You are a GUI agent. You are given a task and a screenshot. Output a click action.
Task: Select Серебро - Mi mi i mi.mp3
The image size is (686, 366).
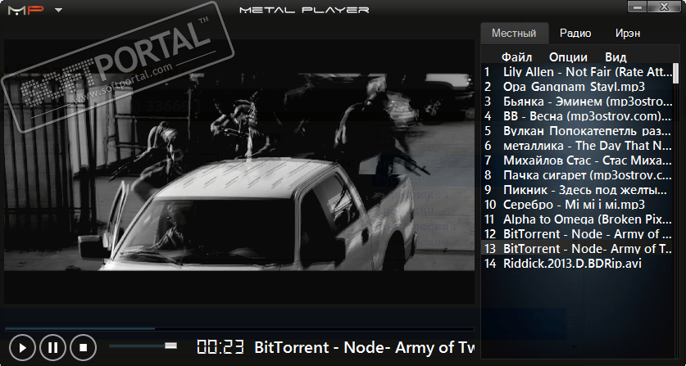tap(578, 204)
